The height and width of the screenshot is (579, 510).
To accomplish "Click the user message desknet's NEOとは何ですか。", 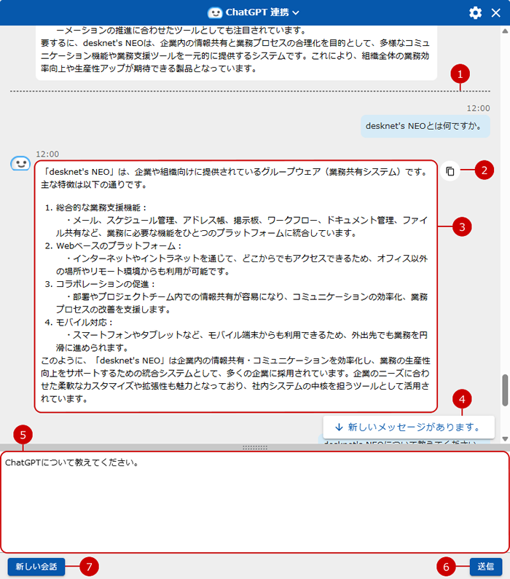I will coord(425,126).
